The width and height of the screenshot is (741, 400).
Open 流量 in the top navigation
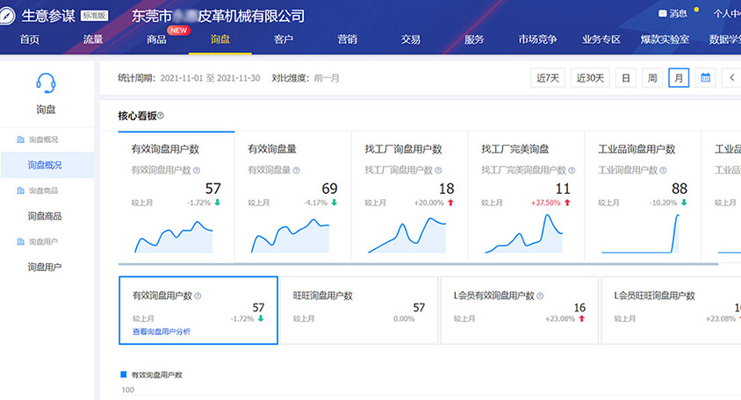coord(93,39)
